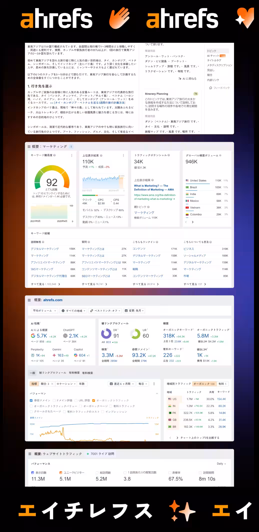The image size is (259, 532).
Task: Click the keyword difficulty gauge showing 92
Action: point(52,180)
